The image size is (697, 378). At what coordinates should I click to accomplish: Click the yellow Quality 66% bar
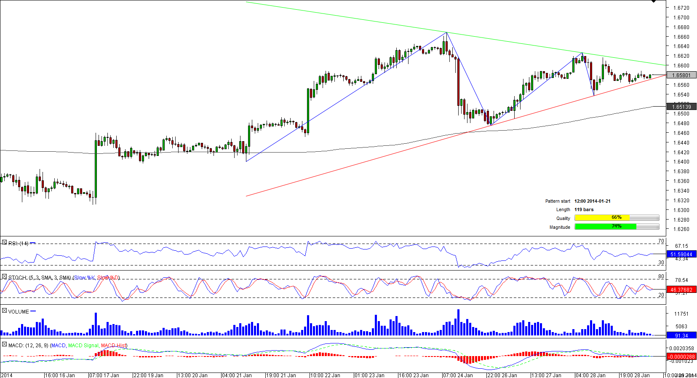click(602, 218)
